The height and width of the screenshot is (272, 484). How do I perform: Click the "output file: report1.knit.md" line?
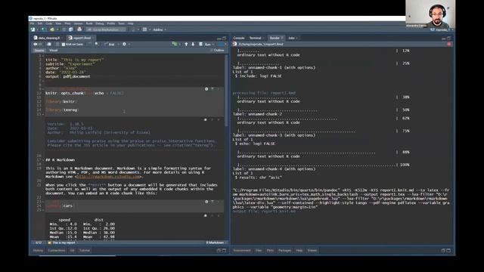coord(264,212)
